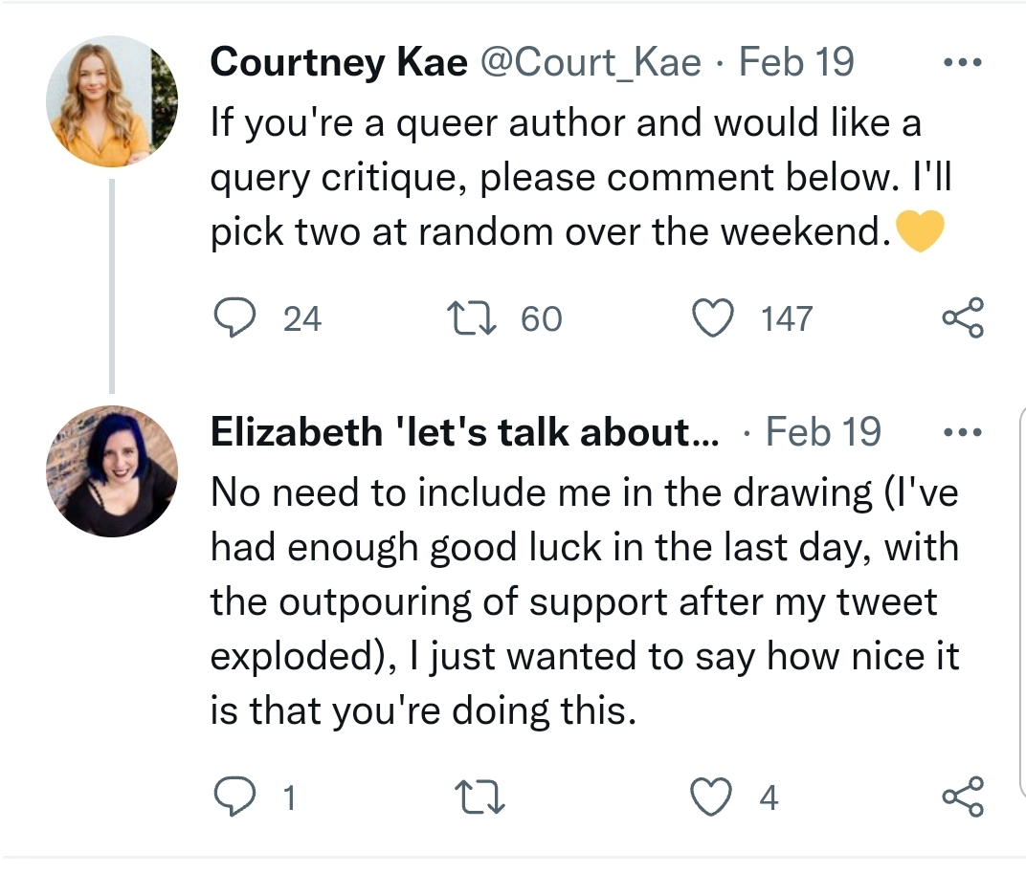View Elizabeth's profile picture
Screen dimensions: 1026x873
coord(112,470)
